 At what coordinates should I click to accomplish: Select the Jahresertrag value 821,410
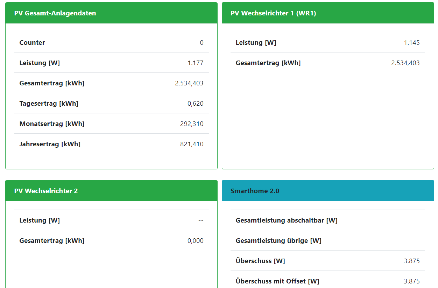pyautogui.click(x=192, y=144)
